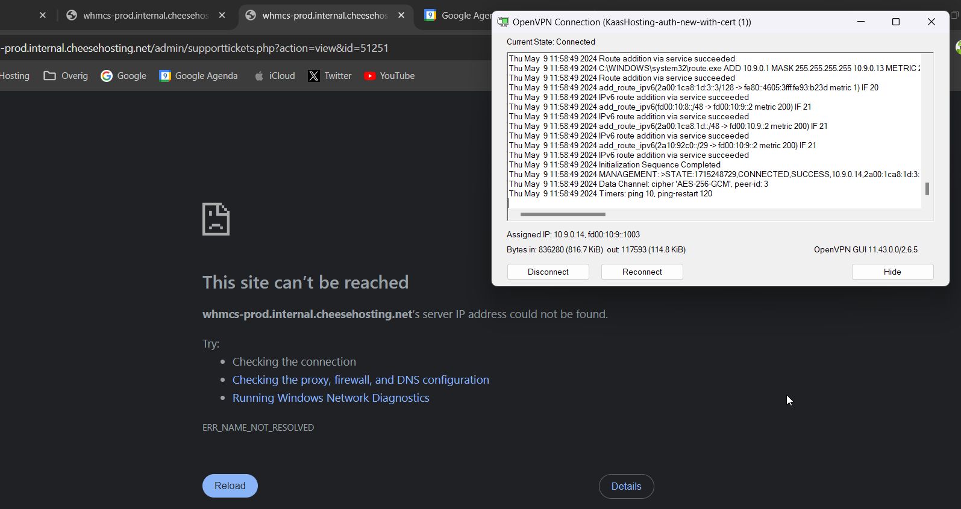Open the Google Agenda bookmark

pyautogui.click(x=198, y=76)
